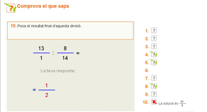
Task: Click the red answer numerator 1
Action: click(x=47, y=86)
